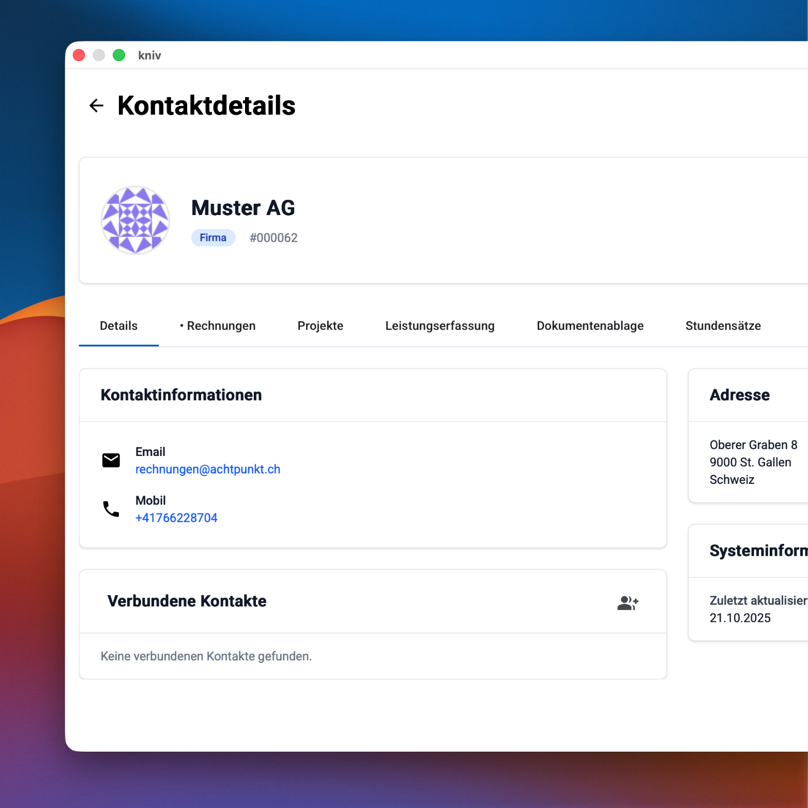The image size is (808, 808).
Task: Click the Kontaktinformationen card heading
Action: (x=181, y=394)
